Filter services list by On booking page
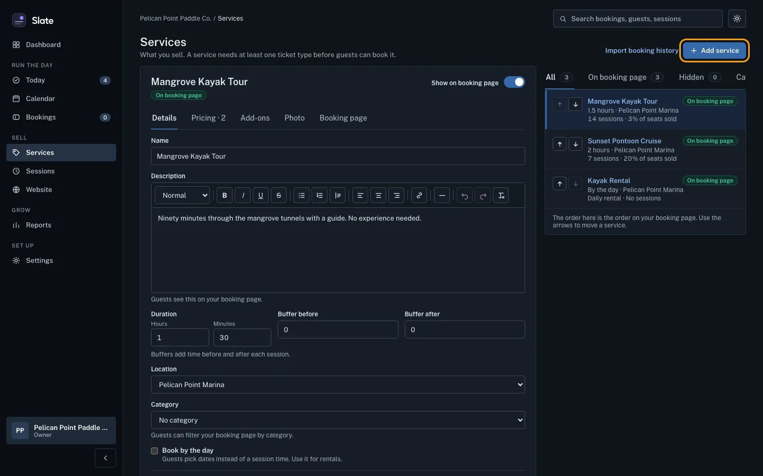This screenshot has height=476, width=763. tap(626, 77)
